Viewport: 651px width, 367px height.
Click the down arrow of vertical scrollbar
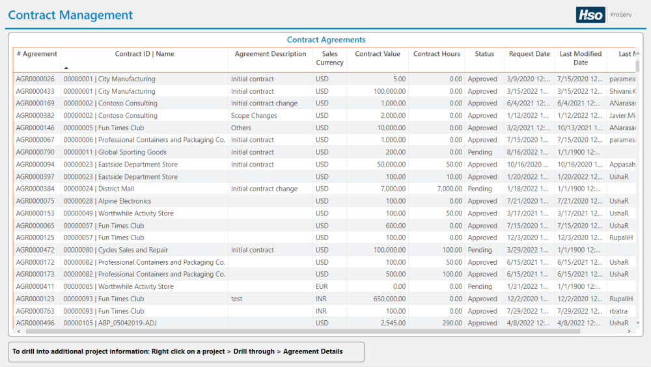[638, 323]
